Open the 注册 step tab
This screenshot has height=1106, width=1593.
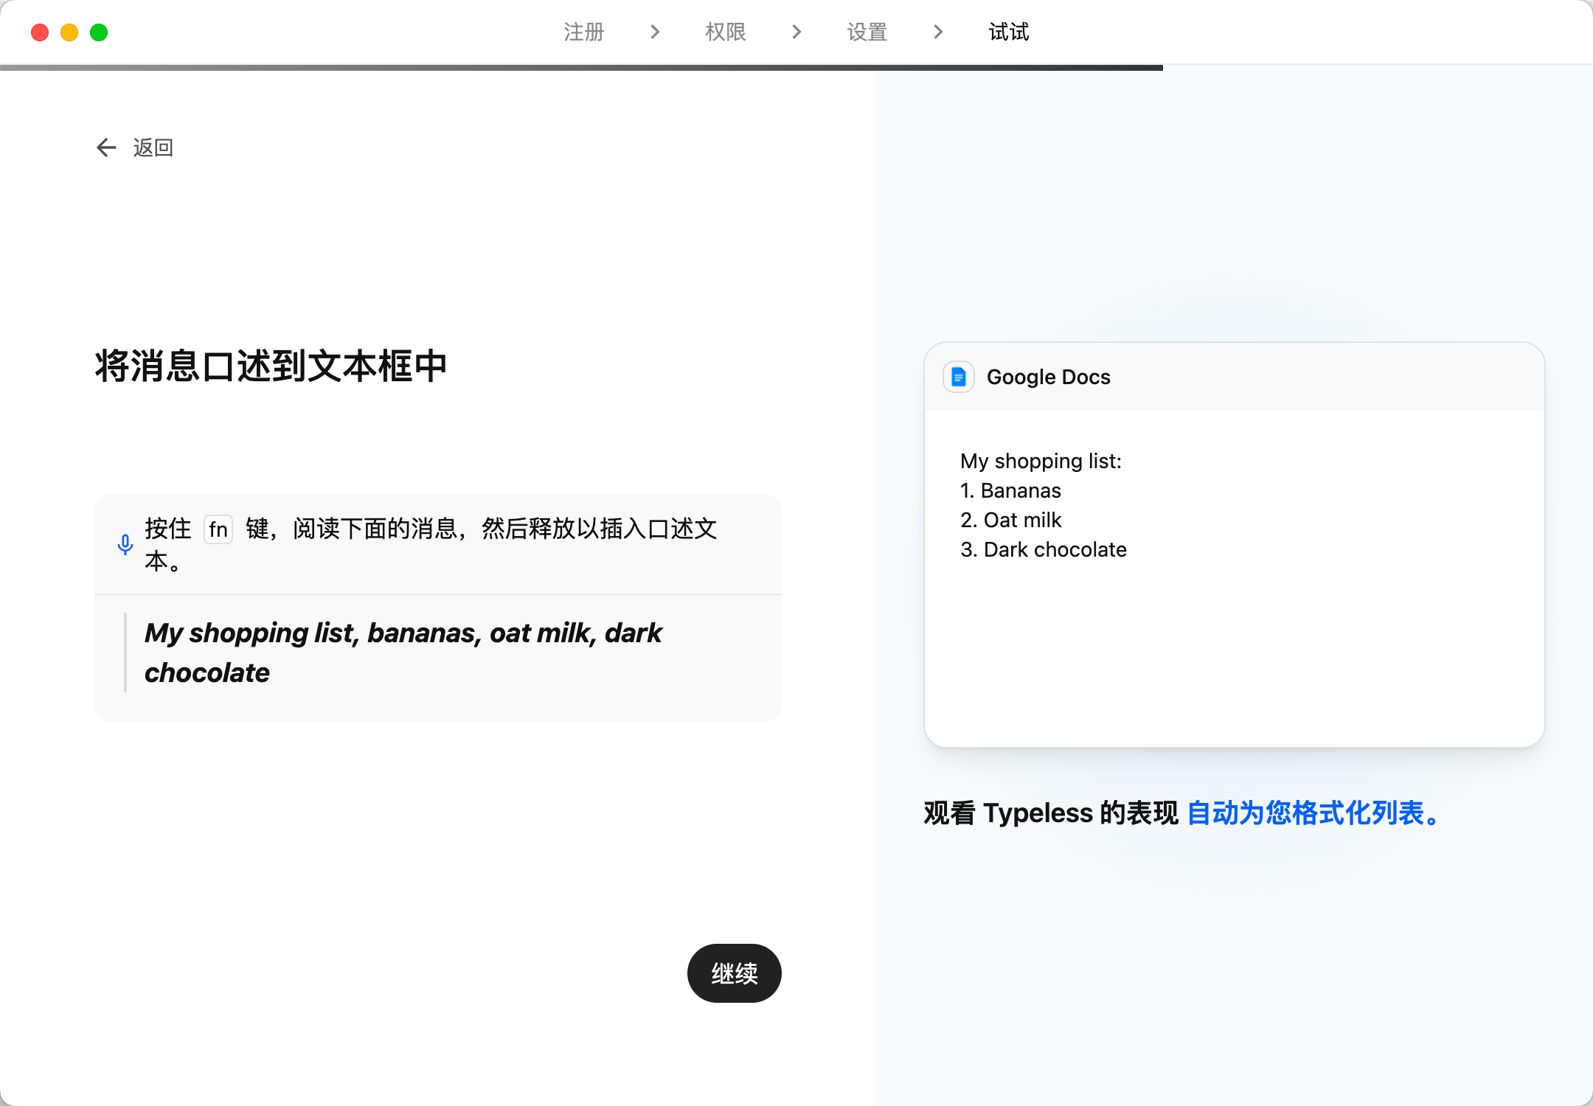[x=583, y=32]
